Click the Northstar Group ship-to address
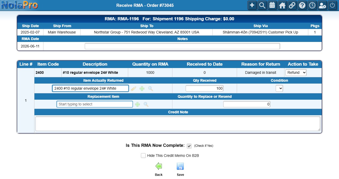Viewport: 339px width, 179px height. pos(146,32)
